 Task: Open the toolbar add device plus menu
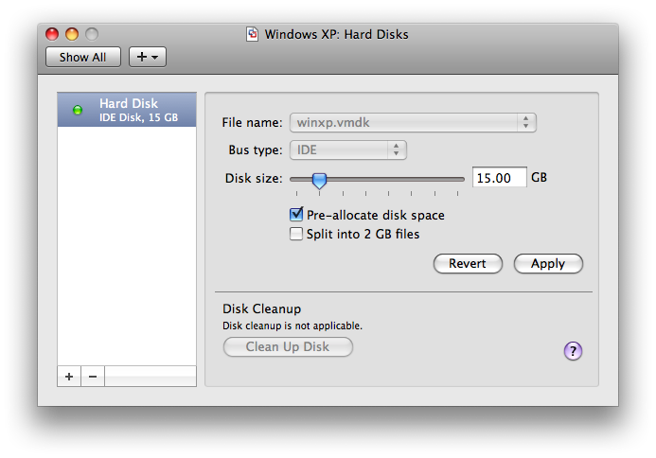148,57
